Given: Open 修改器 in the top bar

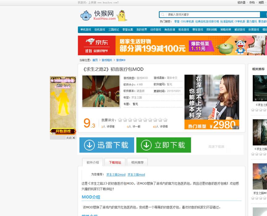Looking at the screenshot, I should (241, 2).
